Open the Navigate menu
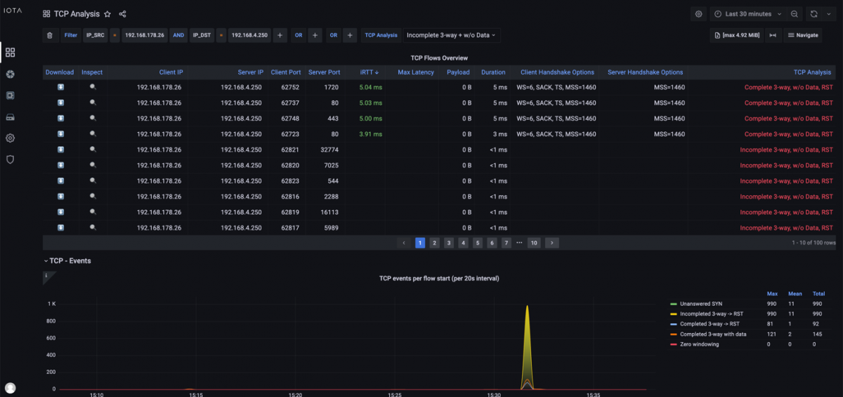 [x=803, y=35]
